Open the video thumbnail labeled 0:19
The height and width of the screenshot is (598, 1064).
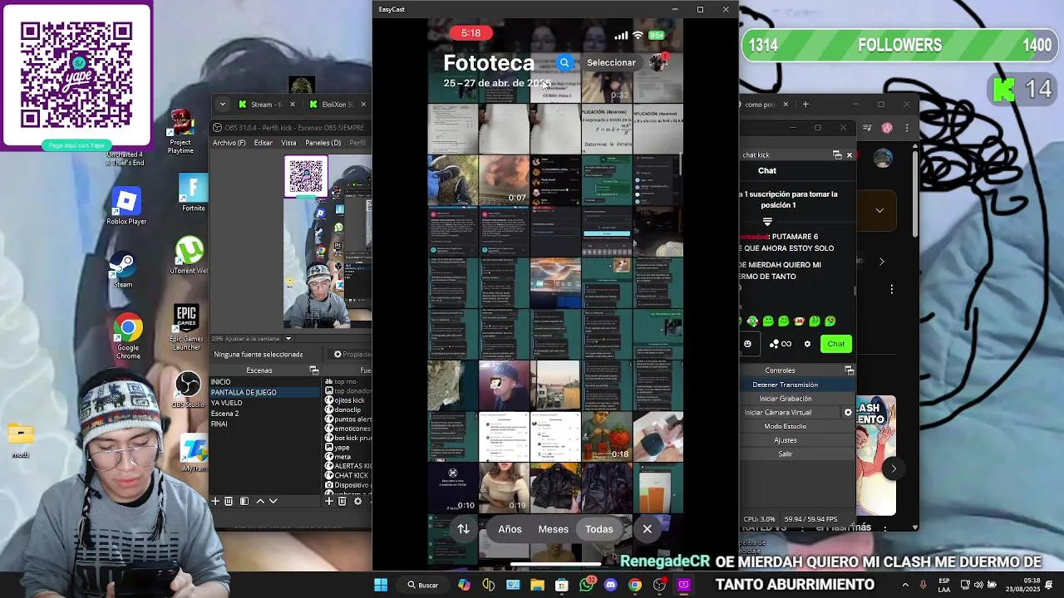tap(504, 488)
